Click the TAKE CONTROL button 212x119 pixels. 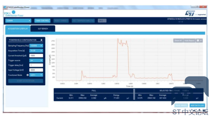coord(42,21)
